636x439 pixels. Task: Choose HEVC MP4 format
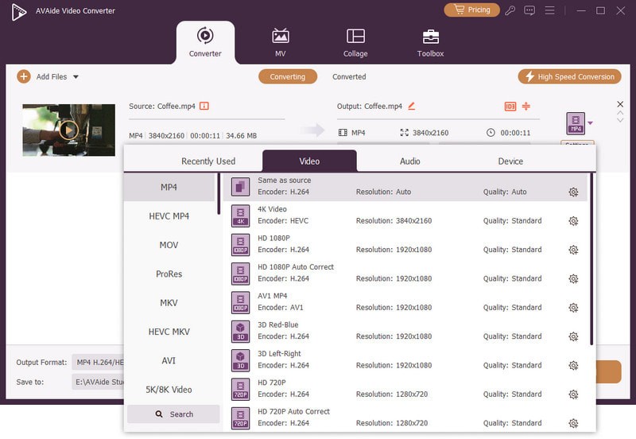[169, 216]
